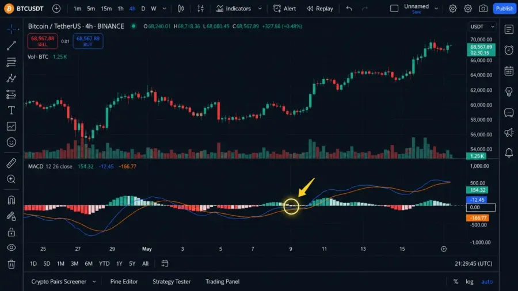Image resolution: width=518 pixels, height=291 pixels.
Task: Expand the indicator templates dropdown arrow
Action: (260, 9)
